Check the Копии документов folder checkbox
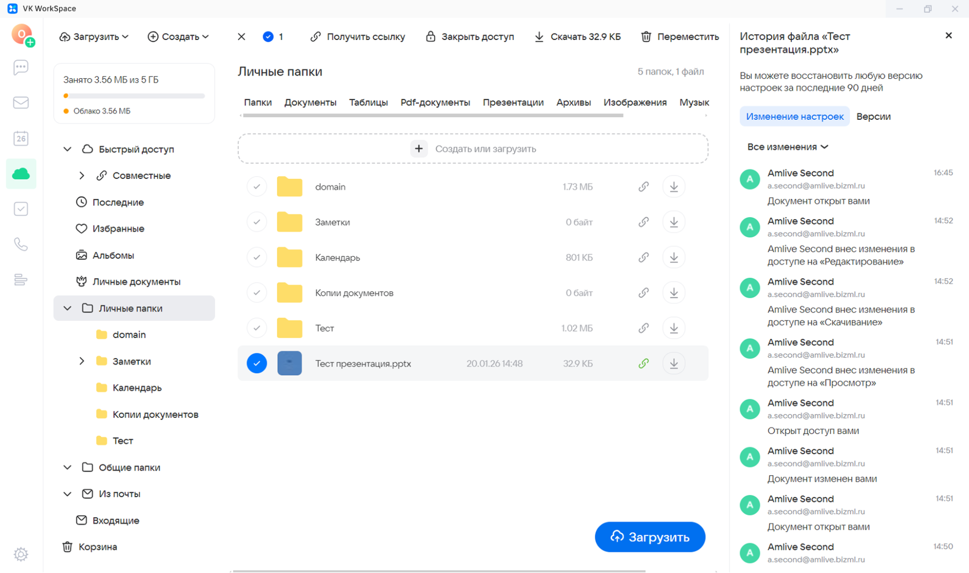The width and height of the screenshot is (969, 573). [256, 293]
